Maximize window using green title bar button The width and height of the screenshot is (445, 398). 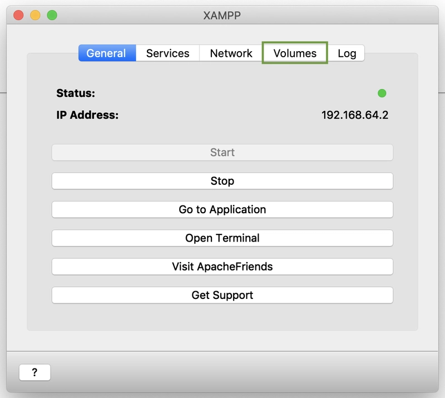[52, 15]
